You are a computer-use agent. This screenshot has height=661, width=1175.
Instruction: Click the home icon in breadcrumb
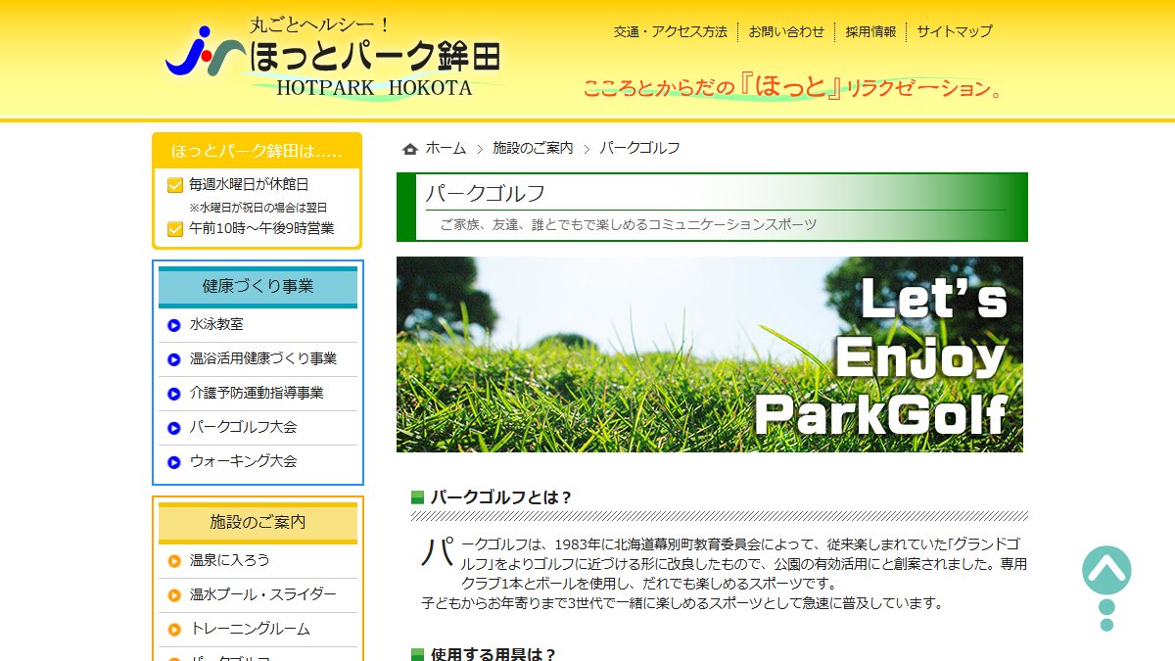click(410, 149)
